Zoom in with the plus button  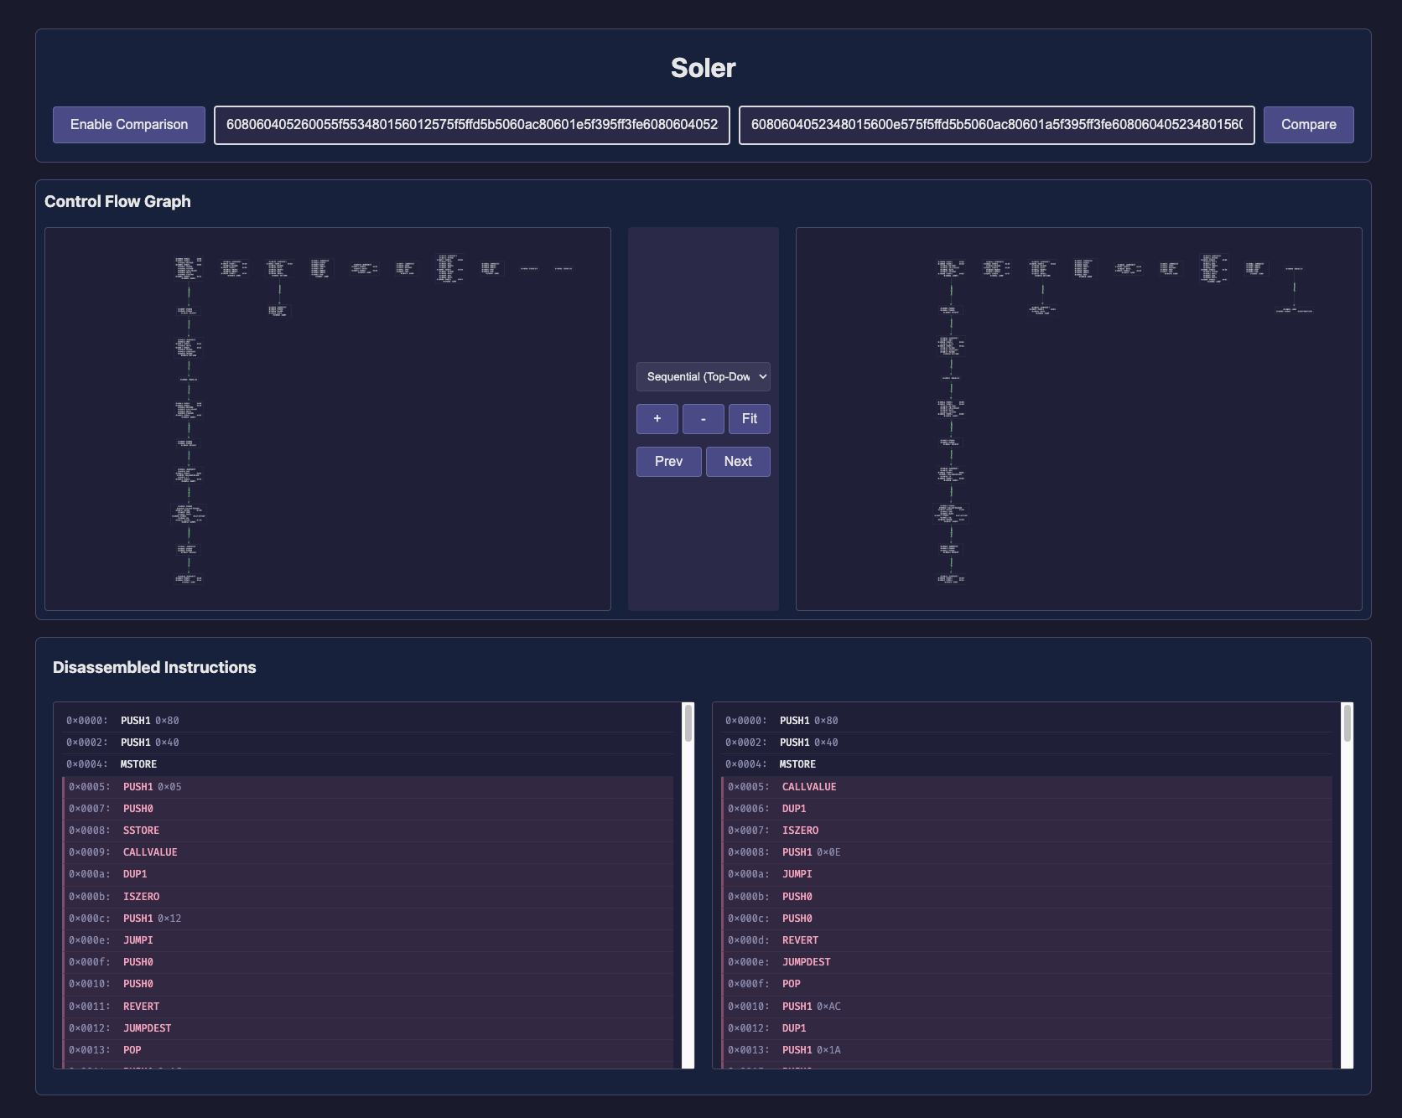pos(657,419)
